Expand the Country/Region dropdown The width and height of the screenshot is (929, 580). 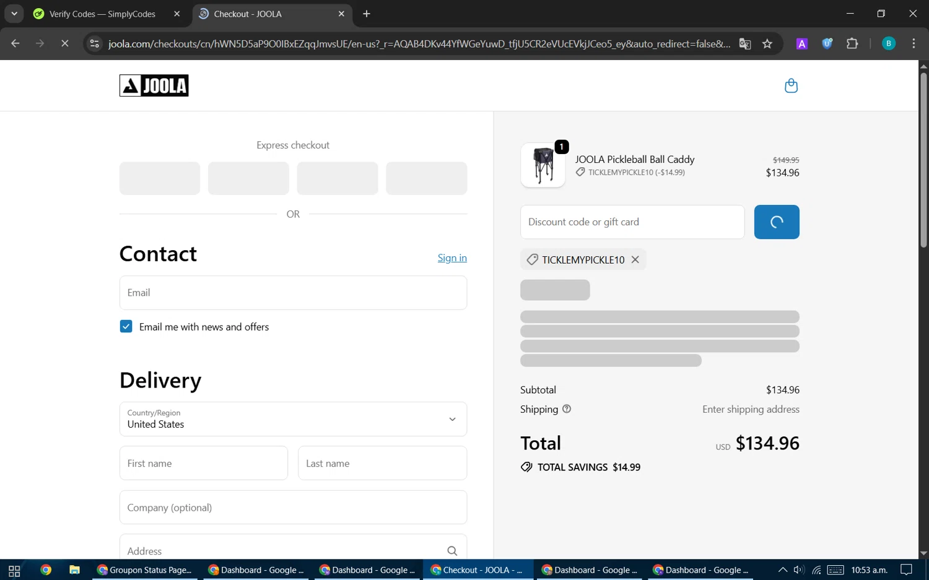[x=293, y=419]
